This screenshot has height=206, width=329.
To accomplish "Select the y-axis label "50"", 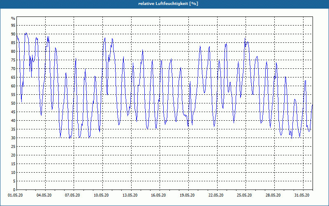I will pyautogui.click(x=13, y=103).
